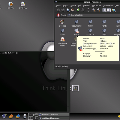Clear the address bar with the red icon
The width and height of the screenshot is (120, 120).
pyautogui.click(x=58, y=15)
